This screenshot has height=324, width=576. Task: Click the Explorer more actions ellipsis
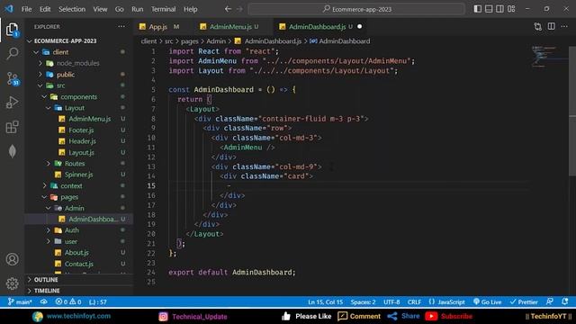click(x=121, y=26)
